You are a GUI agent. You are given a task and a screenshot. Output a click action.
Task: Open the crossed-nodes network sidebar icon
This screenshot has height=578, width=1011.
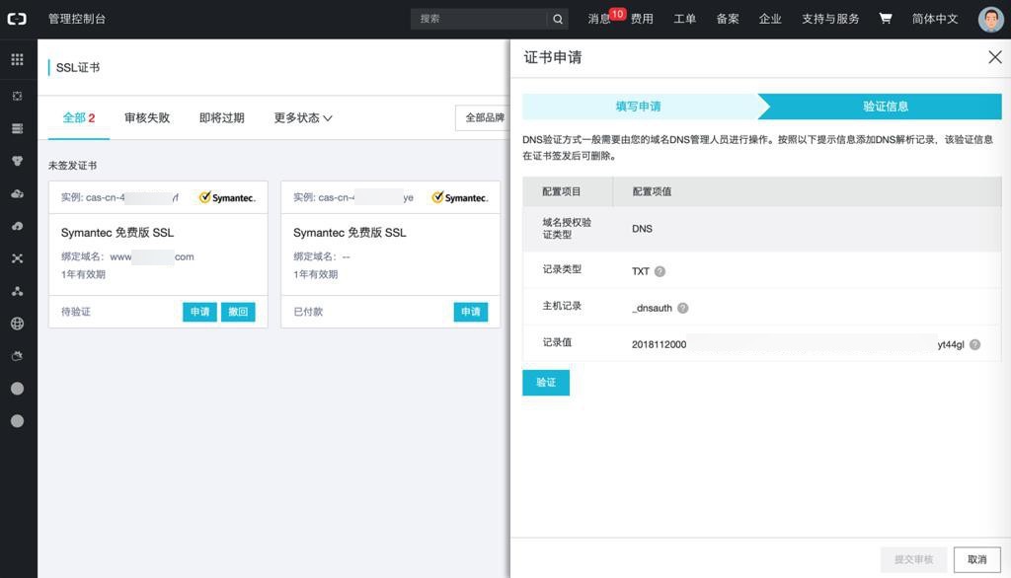(x=18, y=258)
